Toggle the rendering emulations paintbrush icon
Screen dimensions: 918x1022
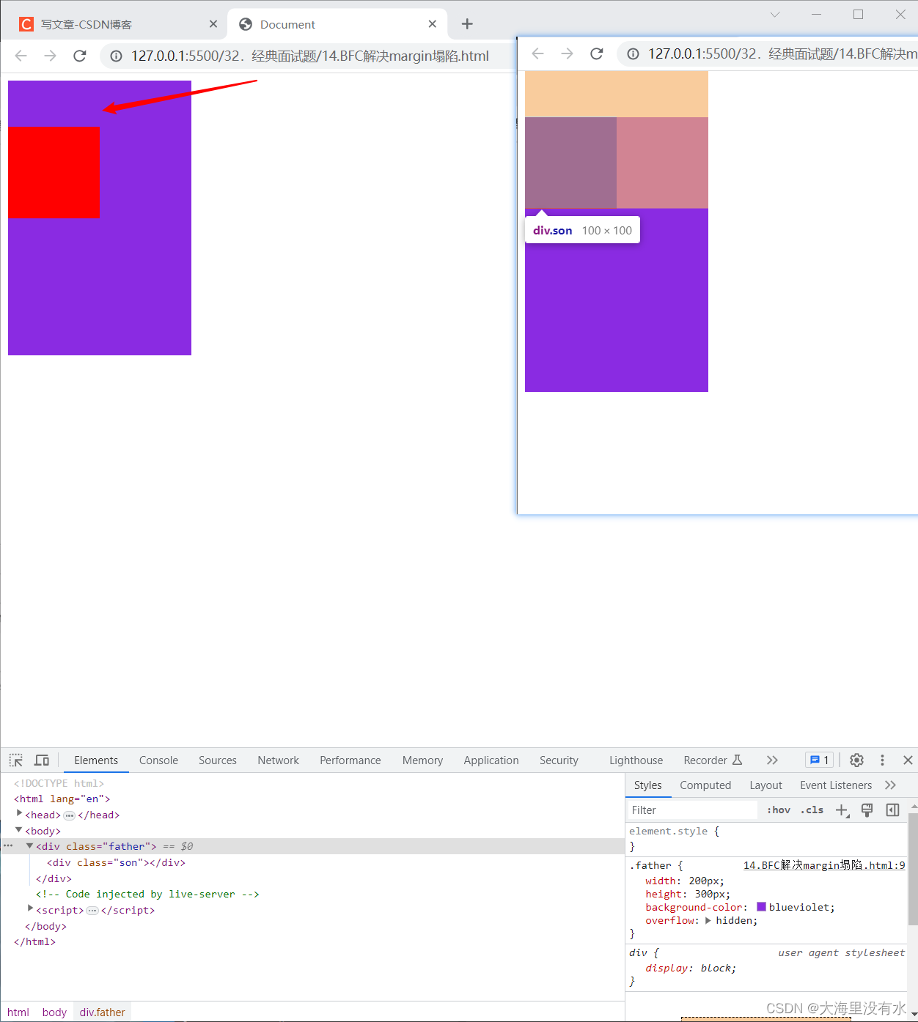[867, 810]
